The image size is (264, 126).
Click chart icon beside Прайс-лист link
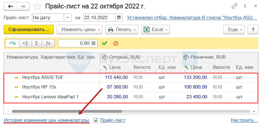pyautogui.click(x=96, y=120)
